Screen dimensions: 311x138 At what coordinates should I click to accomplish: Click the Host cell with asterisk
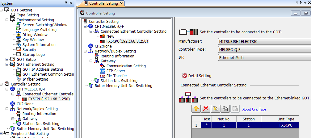pos(206,125)
